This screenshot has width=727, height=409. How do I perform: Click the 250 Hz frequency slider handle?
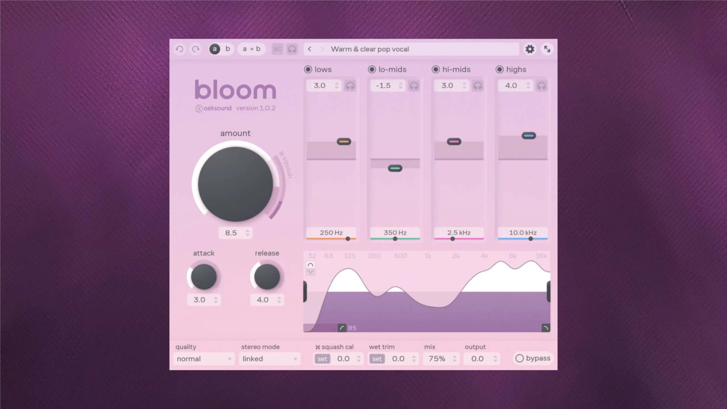(349, 239)
